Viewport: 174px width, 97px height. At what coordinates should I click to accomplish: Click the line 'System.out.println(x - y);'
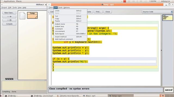(x=71, y=50)
